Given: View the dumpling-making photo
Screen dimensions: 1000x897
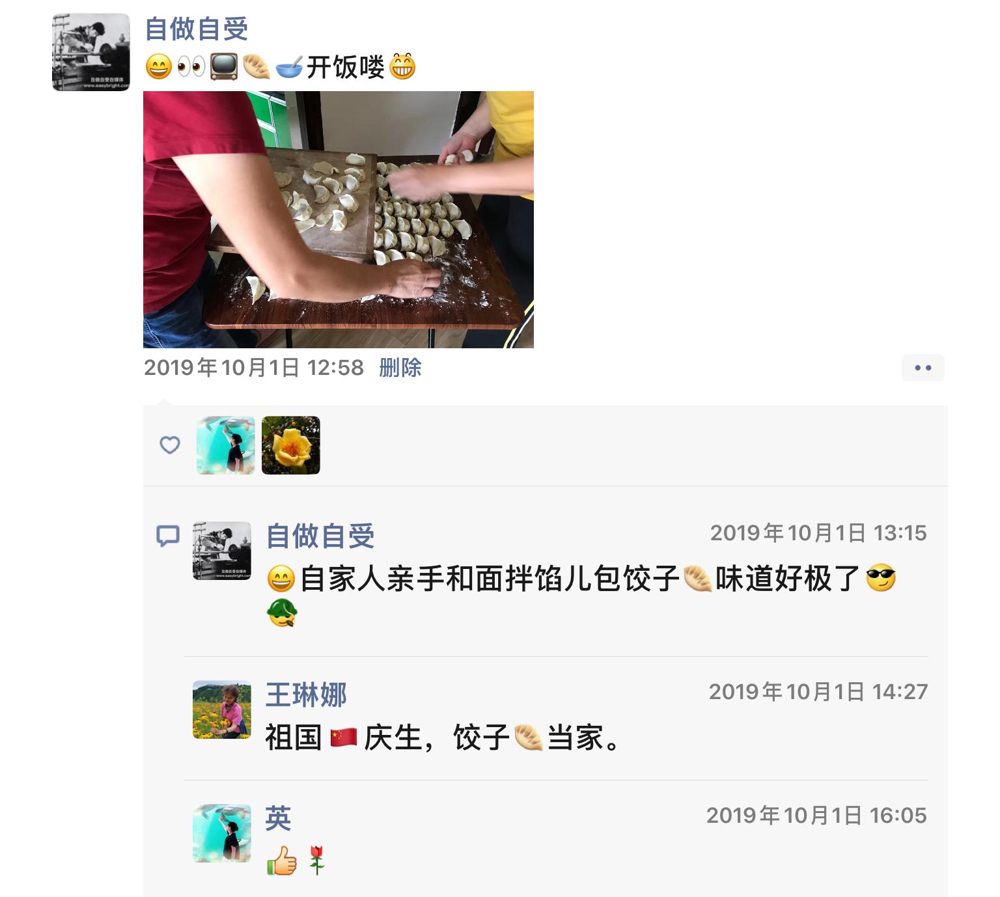Looking at the screenshot, I should click(339, 219).
